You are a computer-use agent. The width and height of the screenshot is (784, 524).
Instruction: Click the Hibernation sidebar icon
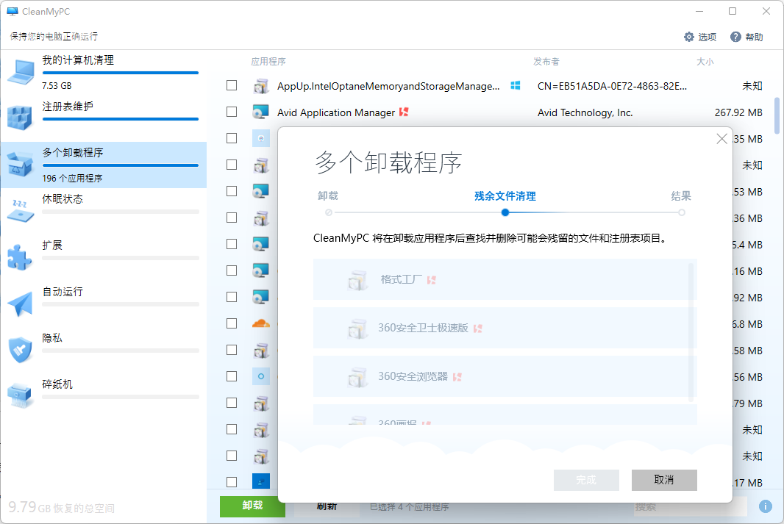coord(21,210)
